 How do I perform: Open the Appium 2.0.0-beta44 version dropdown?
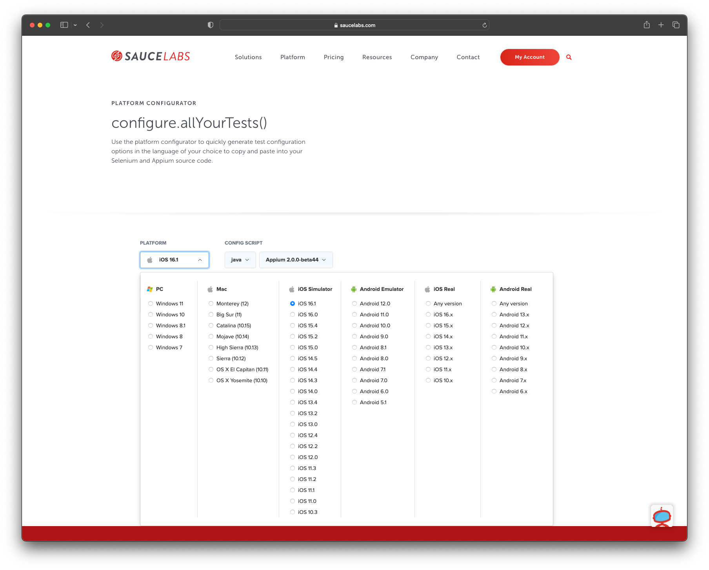pos(296,260)
